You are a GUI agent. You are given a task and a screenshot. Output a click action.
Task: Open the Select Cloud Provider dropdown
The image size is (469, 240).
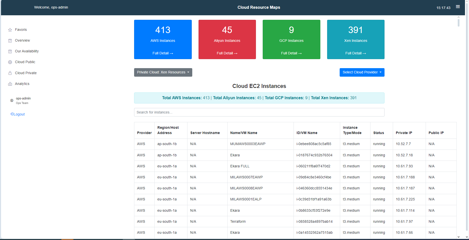(362, 72)
